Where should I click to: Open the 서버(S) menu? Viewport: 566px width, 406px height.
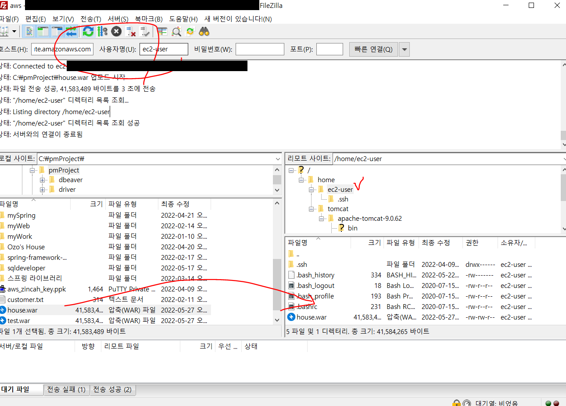[x=118, y=19]
